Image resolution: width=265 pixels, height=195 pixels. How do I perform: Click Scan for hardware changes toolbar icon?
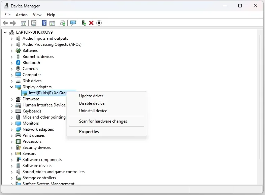(x=73, y=23)
